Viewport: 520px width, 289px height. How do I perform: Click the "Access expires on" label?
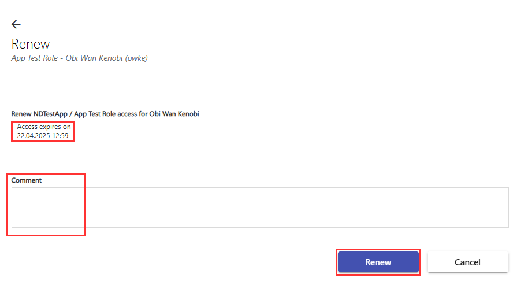(x=44, y=127)
